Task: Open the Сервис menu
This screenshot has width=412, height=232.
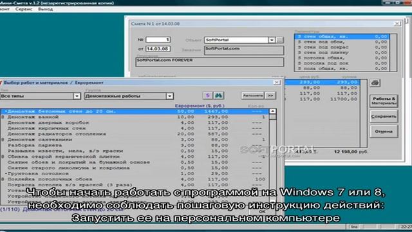Action: pyautogui.click(x=24, y=9)
